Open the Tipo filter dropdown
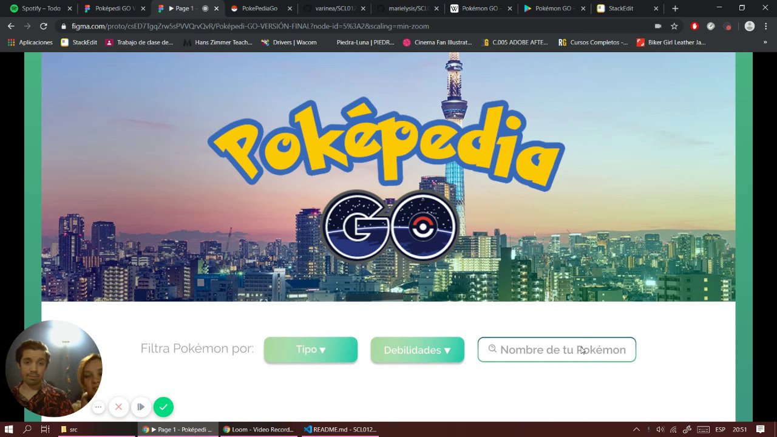Screen dimensions: 777x437 pyautogui.click(x=311, y=350)
